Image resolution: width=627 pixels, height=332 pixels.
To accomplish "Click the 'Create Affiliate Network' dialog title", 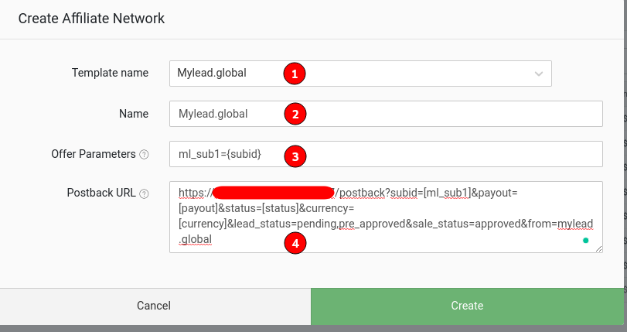I will pos(91,19).
